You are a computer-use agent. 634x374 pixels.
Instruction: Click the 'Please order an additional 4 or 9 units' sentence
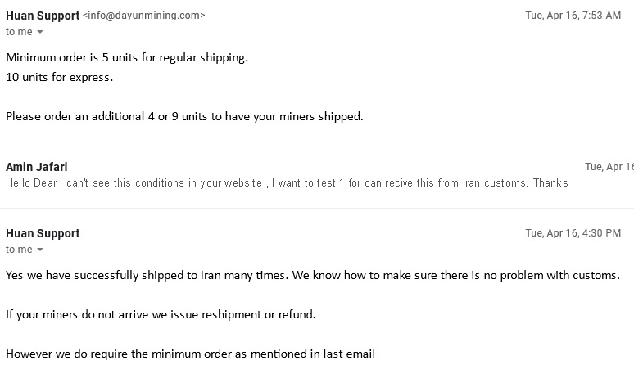coord(184,117)
